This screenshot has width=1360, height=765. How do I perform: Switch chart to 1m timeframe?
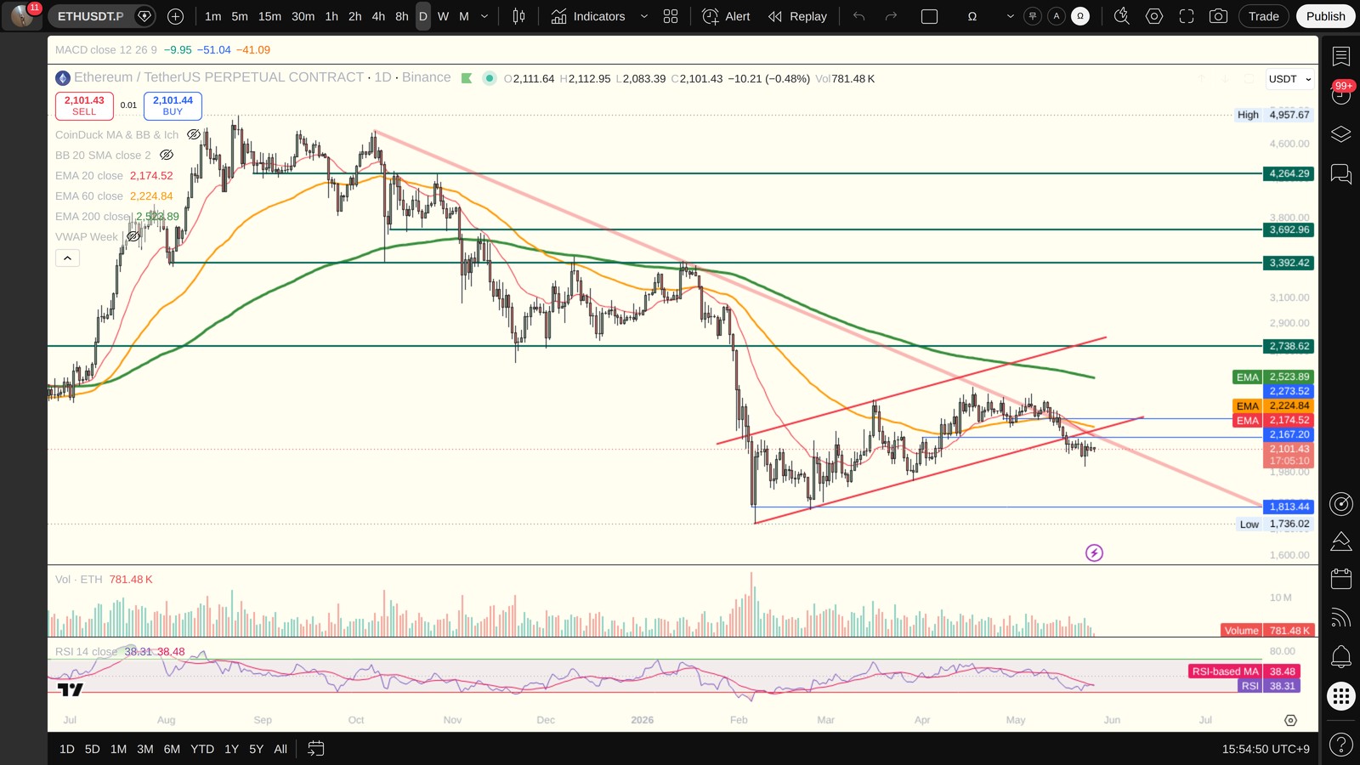(212, 16)
